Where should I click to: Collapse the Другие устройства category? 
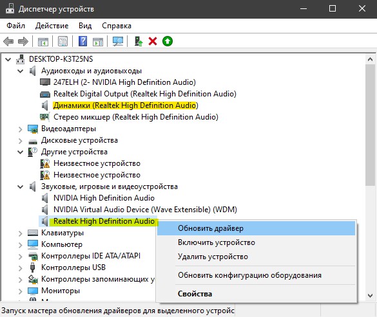(x=21, y=152)
